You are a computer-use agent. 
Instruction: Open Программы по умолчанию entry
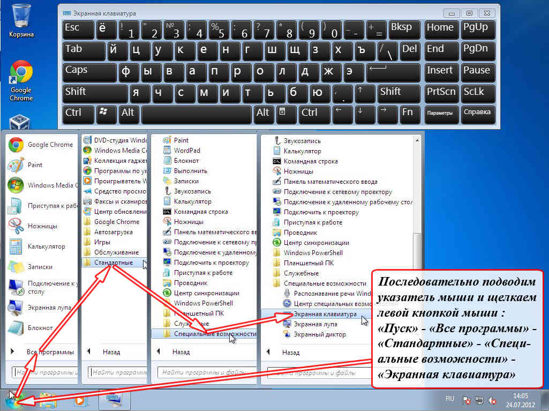click(115, 170)
